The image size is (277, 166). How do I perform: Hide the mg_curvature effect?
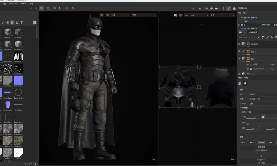pos(248,69)
